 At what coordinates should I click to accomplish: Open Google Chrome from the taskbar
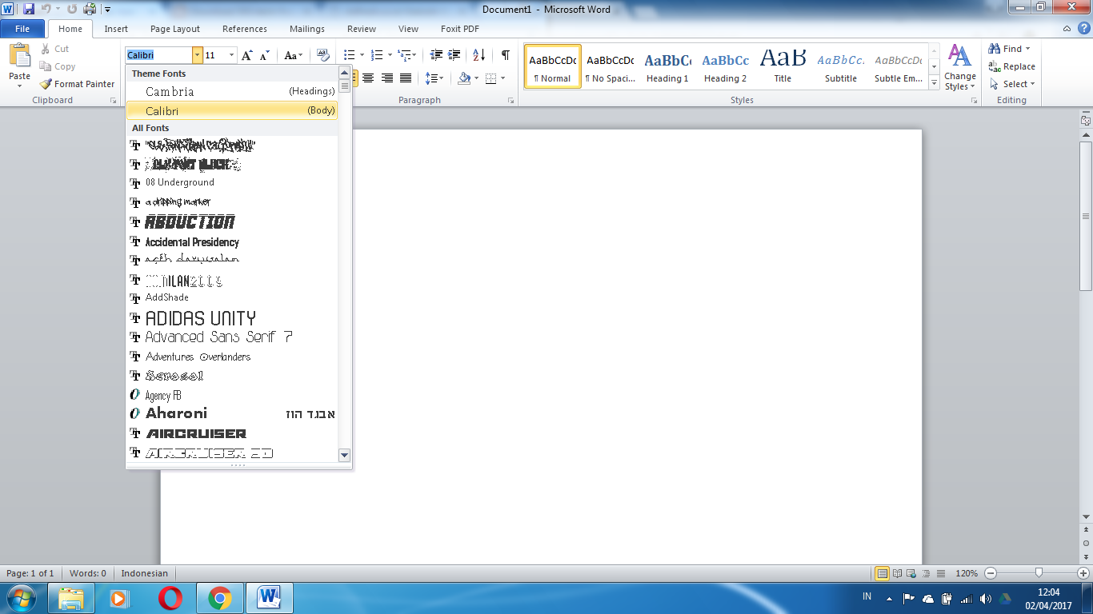(x=220, y=597)
